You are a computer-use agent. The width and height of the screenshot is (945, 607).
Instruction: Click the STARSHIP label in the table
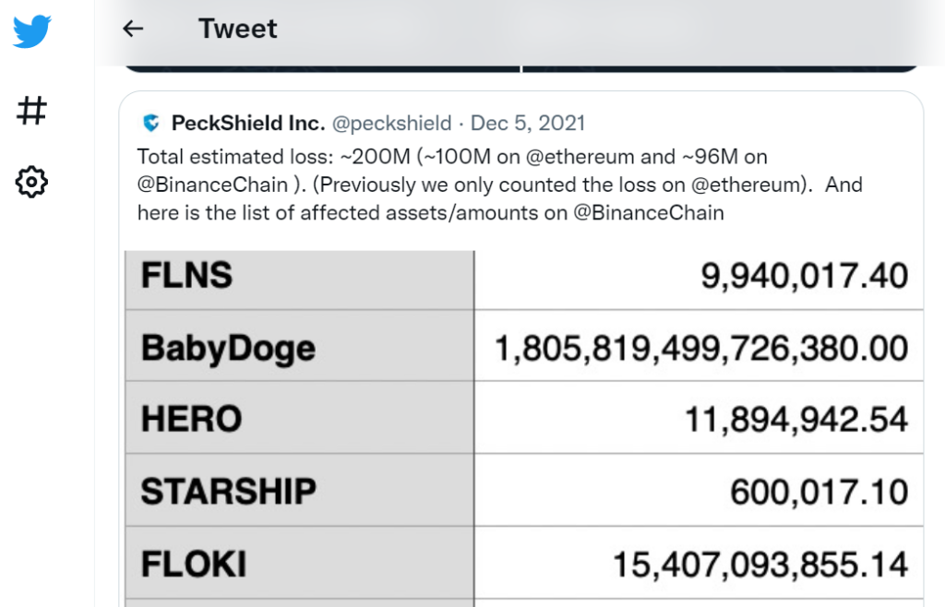click(x=228, y=491)
